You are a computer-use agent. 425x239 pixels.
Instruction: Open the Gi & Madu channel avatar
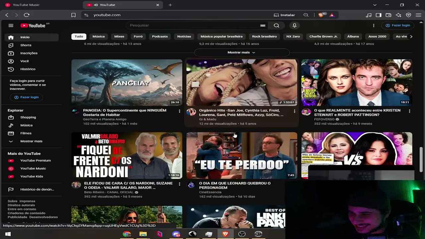191,112
